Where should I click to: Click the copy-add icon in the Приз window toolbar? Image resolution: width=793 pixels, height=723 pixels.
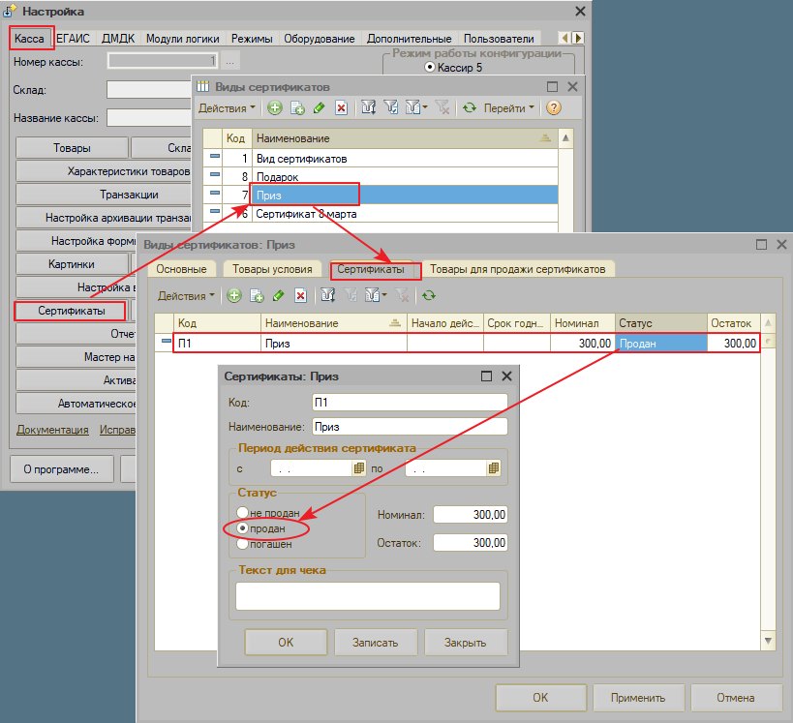[257, 296]
